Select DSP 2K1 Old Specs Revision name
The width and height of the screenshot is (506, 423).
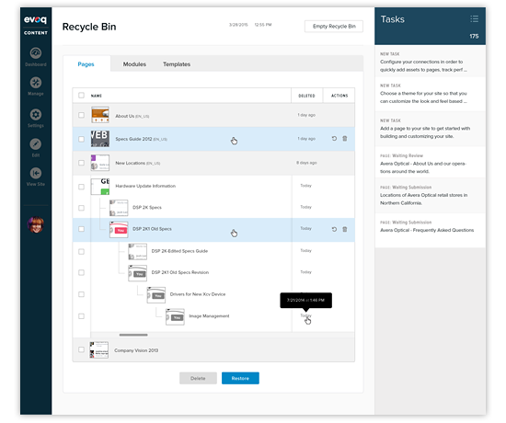click(x=180, y=272)
